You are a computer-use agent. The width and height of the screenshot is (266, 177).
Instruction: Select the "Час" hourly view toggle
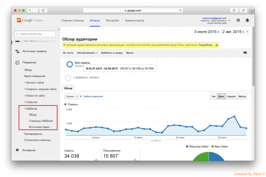214,96
